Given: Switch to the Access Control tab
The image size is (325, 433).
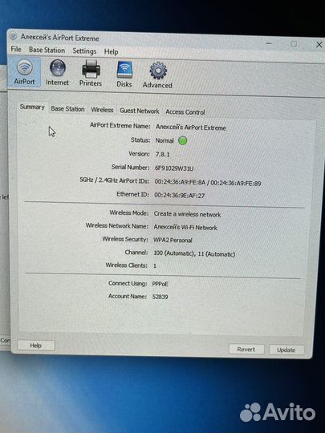Looking at the screenshot, I should tap(185, 112).
